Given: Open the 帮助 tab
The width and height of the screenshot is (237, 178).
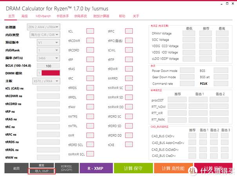Looking at the screenshot, I should (x=122, y=16).
